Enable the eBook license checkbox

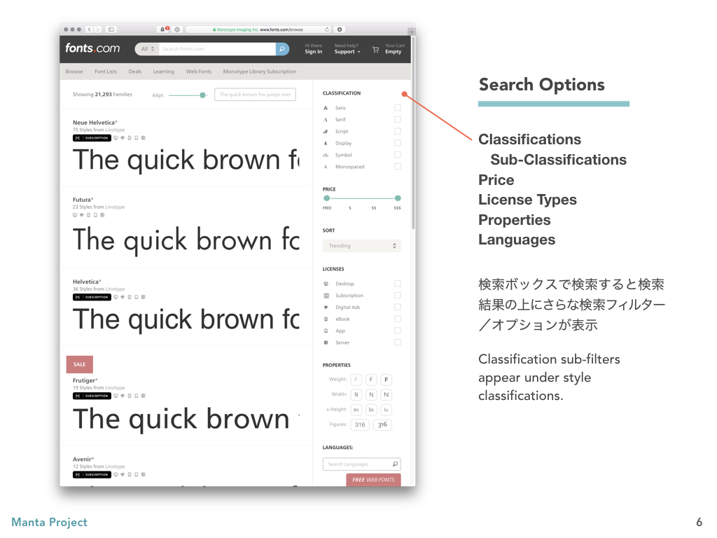[x=398, y=319]
